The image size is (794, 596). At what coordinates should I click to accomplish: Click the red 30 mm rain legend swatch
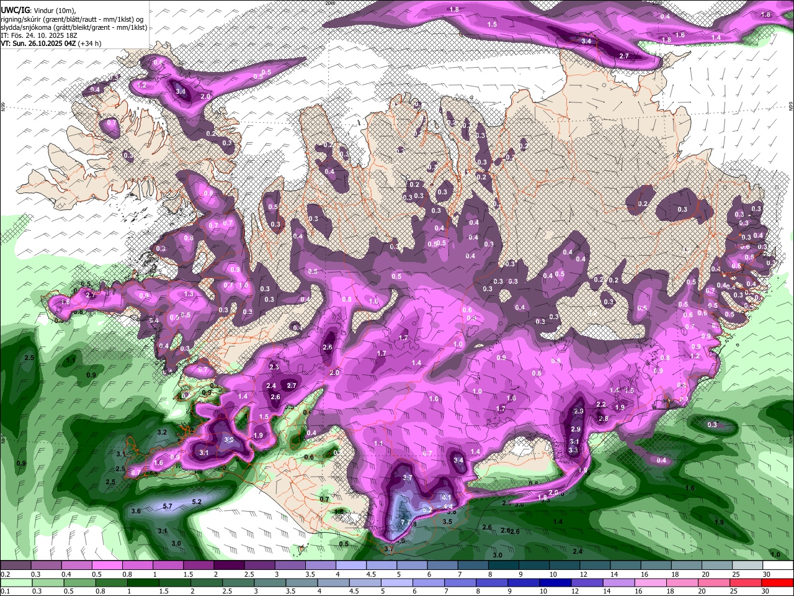[x=777, y=583]
